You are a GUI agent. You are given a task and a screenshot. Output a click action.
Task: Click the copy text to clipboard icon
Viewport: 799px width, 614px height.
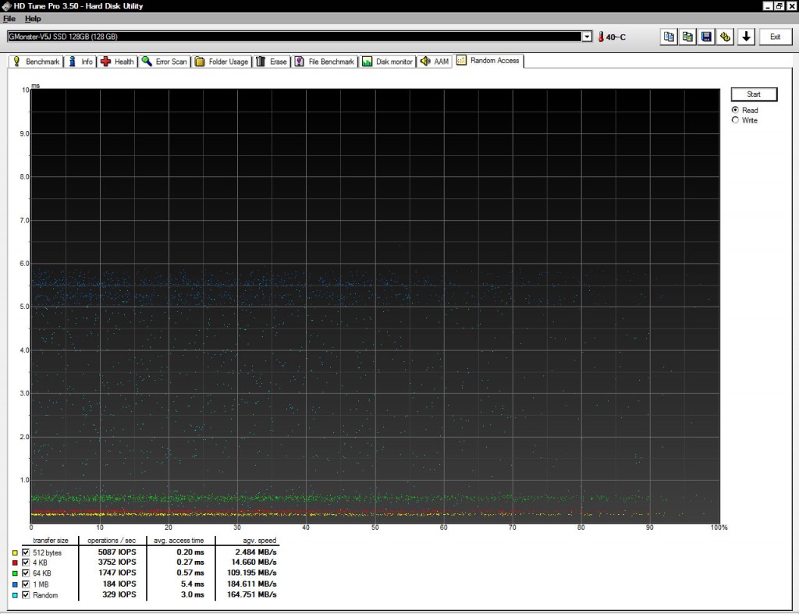click(669, 37)
